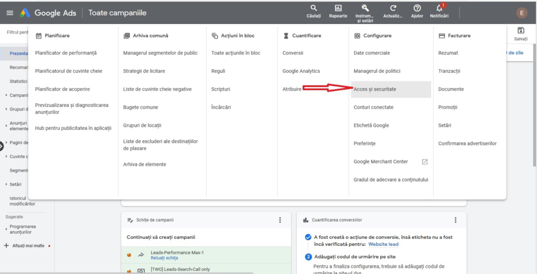Open Grupuri de locații
The image size is (537, 274).
(x=142, y=126)
